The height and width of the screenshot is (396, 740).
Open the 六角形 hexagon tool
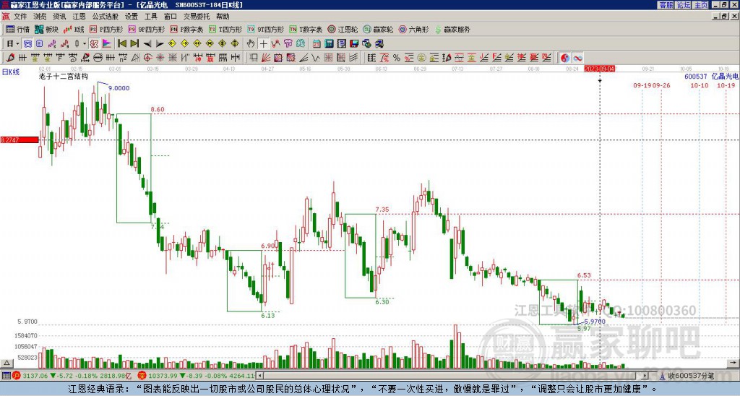click(x=414, y=29)
